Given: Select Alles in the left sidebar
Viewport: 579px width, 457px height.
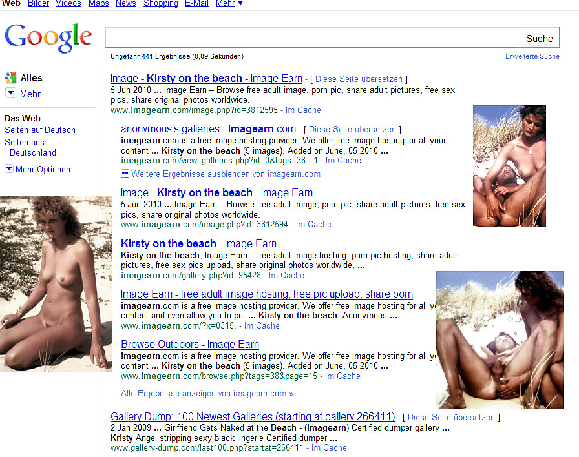Looking at the screenshot, I should coord(32,78).
